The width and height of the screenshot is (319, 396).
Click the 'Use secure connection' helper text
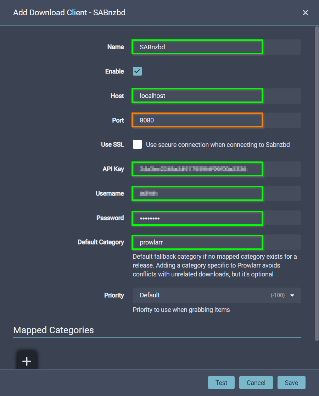click(218, 145)
